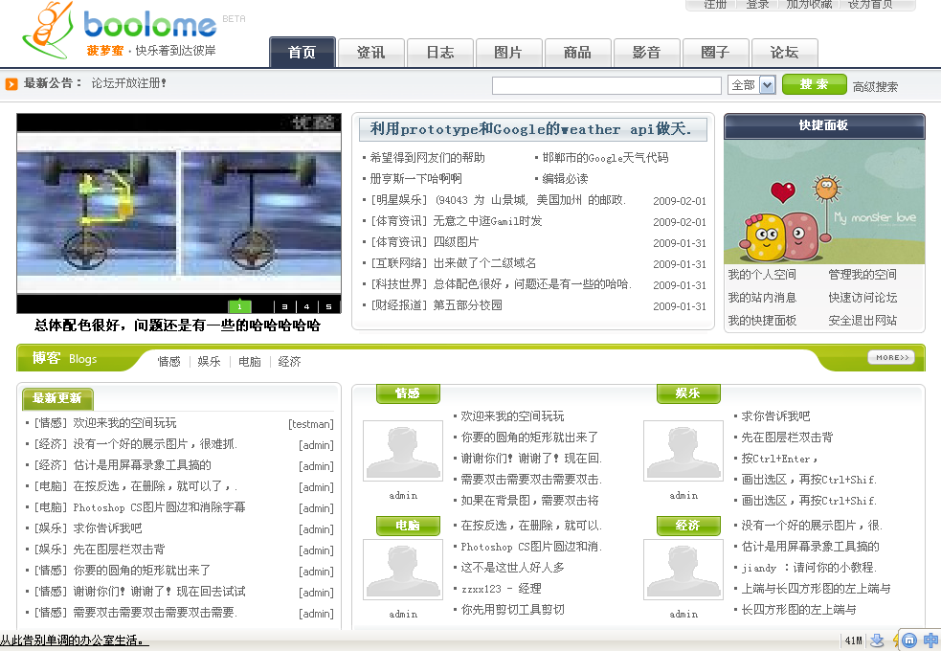Viewport: 941px width, 651px height.
Task: Click green 电脑 section label
Action: [408, 525]
